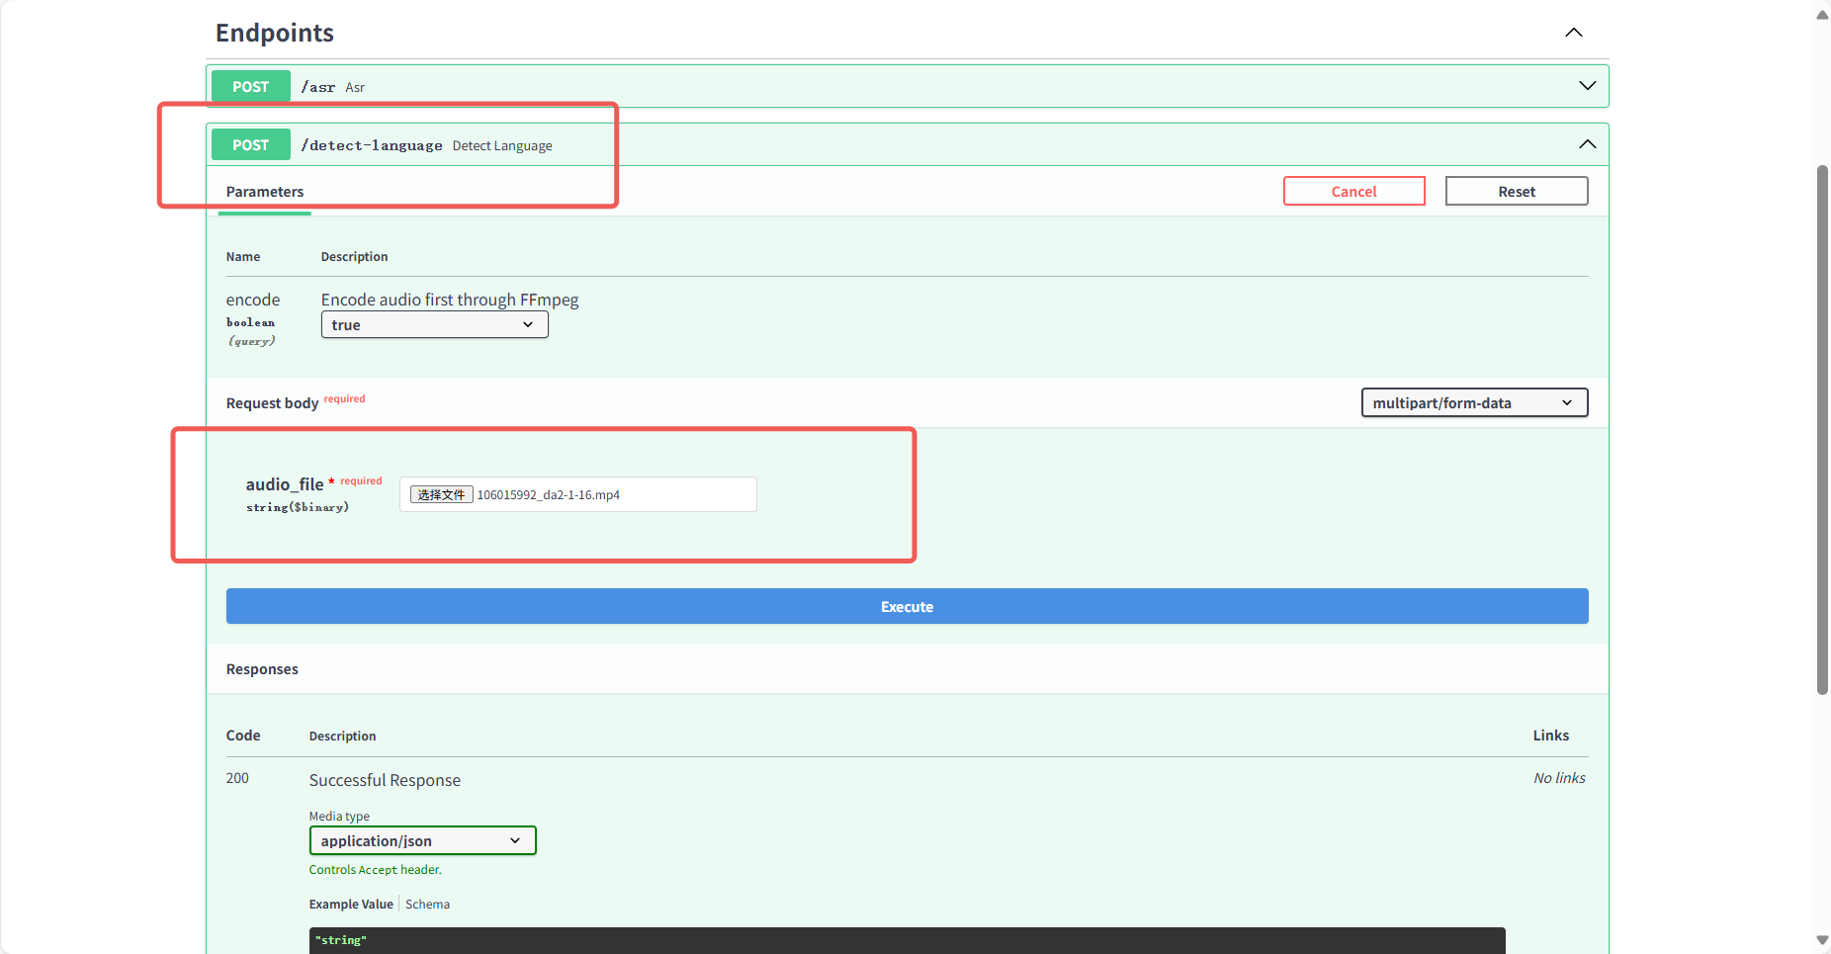Click the POST badge for /detect-language
1831x954 pixels.
click(250, 145)
